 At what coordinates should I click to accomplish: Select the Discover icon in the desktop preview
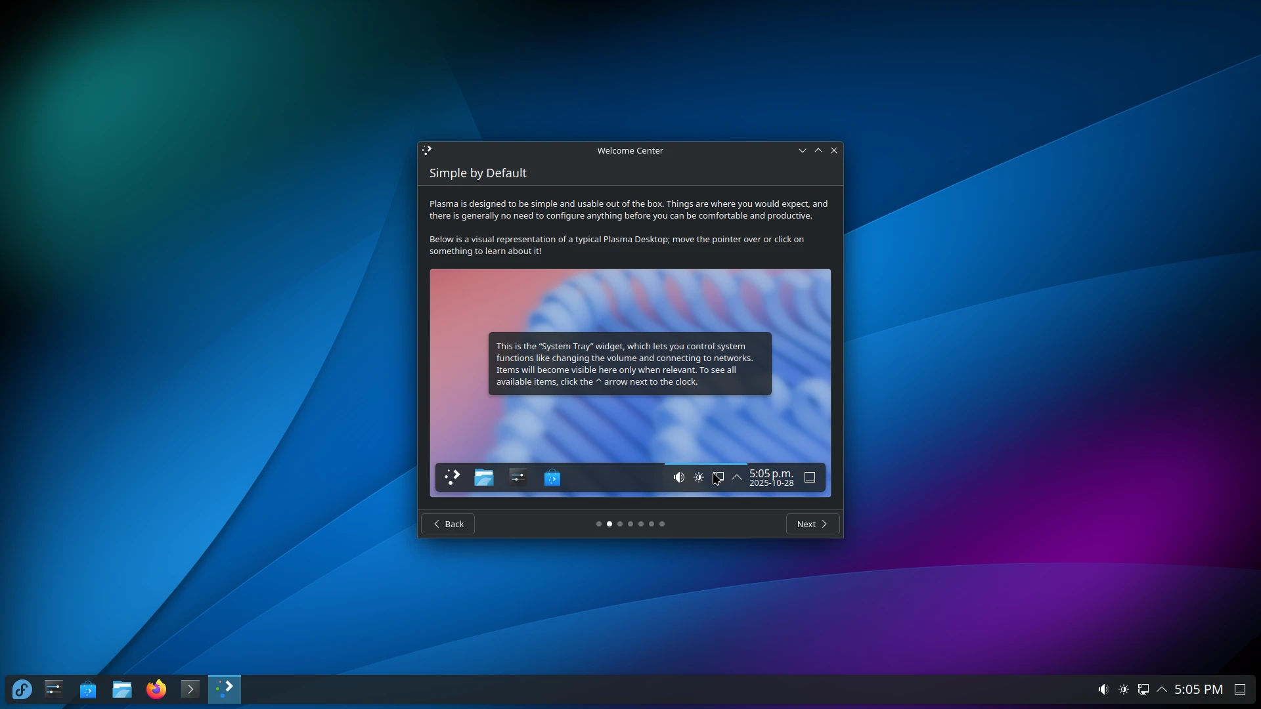[x=551, y=477]
